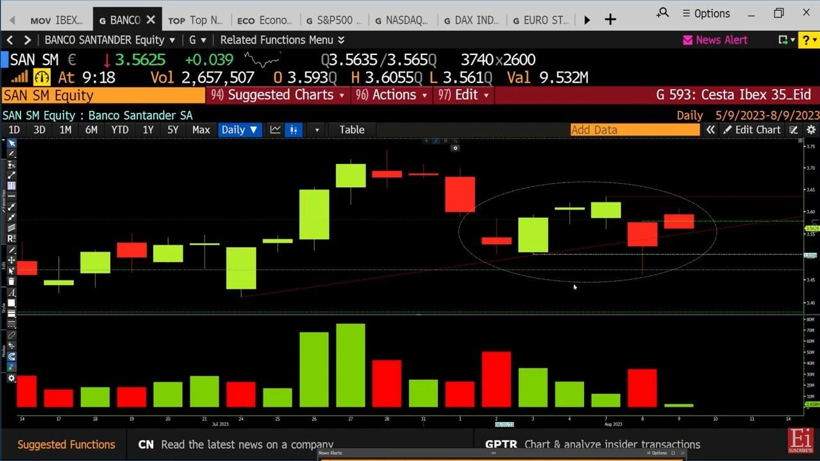Switch to DAX IND tab
This screenshot has width=820, height=461.
(471, 20)
